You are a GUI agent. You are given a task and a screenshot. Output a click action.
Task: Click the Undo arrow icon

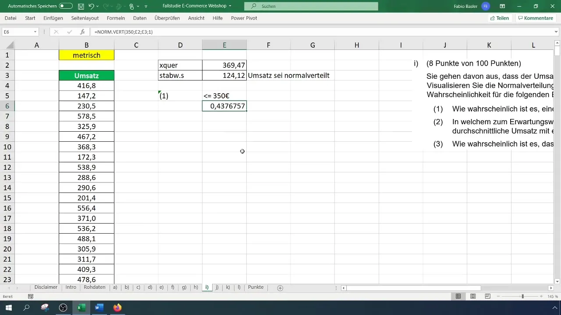click(91, 6)
